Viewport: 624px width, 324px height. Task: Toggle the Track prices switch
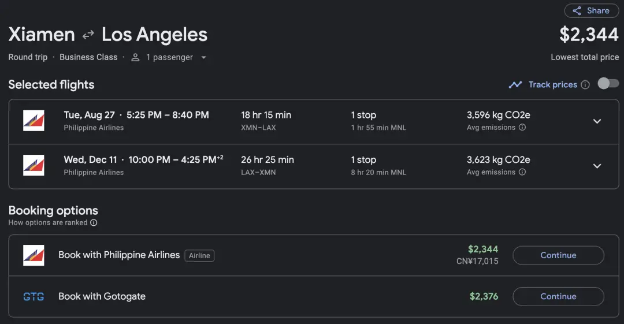(x=608, y=84)
